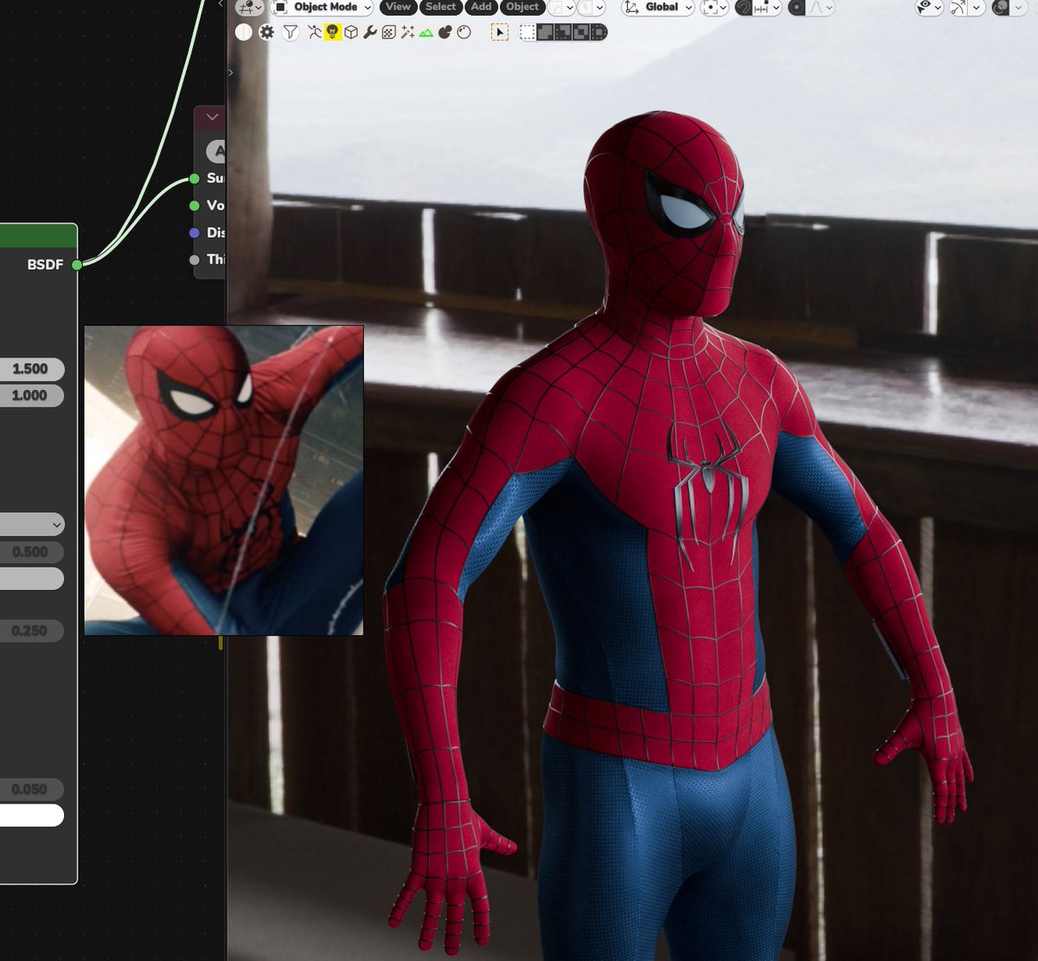Click the Spider-Man reference image thumbnail

pyautogui.click(x=224, y=480)
